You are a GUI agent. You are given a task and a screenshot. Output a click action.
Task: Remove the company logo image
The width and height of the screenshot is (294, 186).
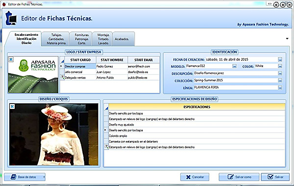tap(11, 59)
